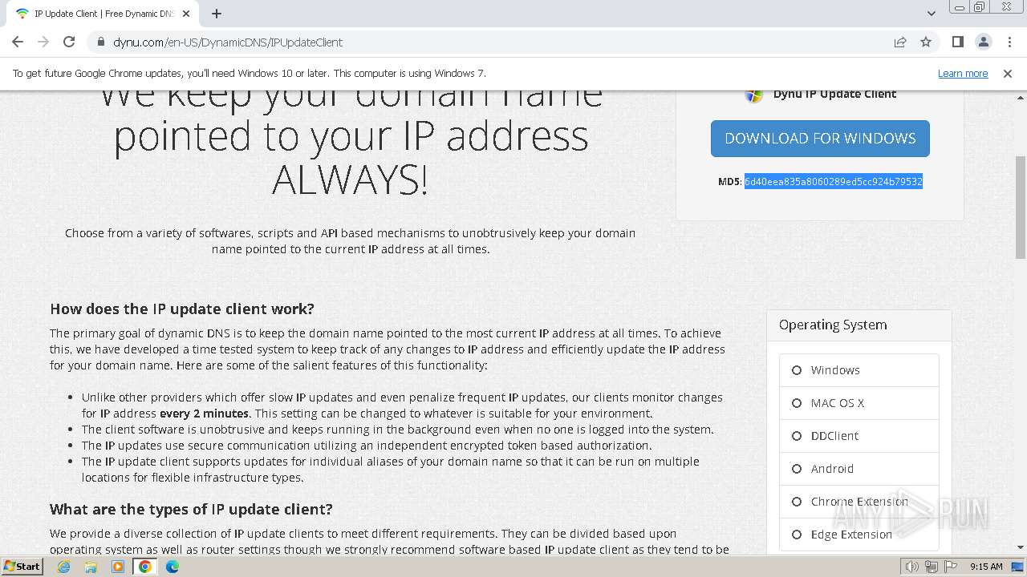Open the network tray icon
This screenshot has width=1027, height=577.
[x=932, y=567]
